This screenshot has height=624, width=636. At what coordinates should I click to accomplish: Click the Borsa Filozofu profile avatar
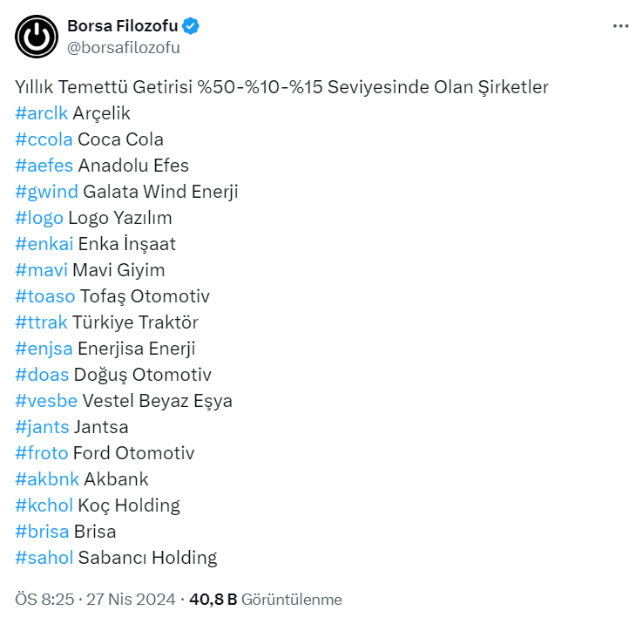click(37, 36)
